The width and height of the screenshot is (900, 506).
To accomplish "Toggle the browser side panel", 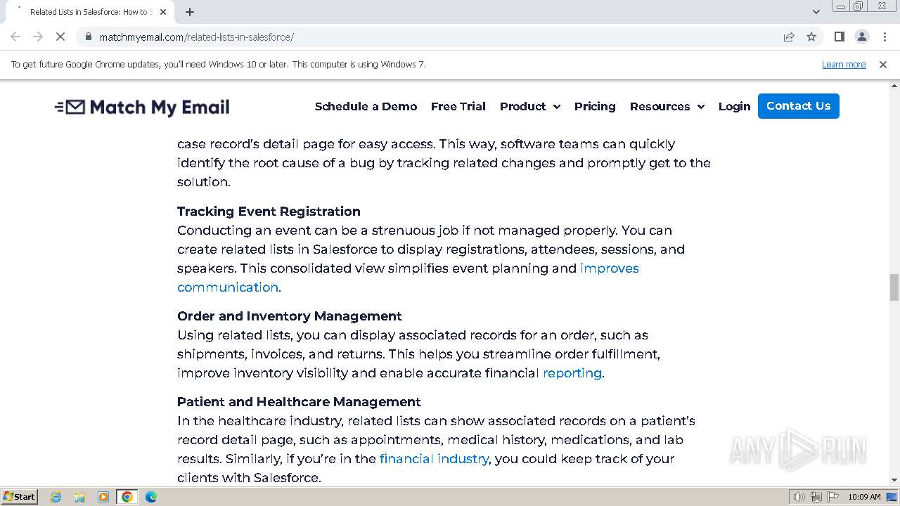I will (x=839, y=37).
